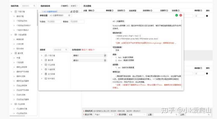Viewport: 217px width, 119px height.
Task: Open the 卖出价格 dropdown set to 开盘价
Action: (x=103, y=115)
